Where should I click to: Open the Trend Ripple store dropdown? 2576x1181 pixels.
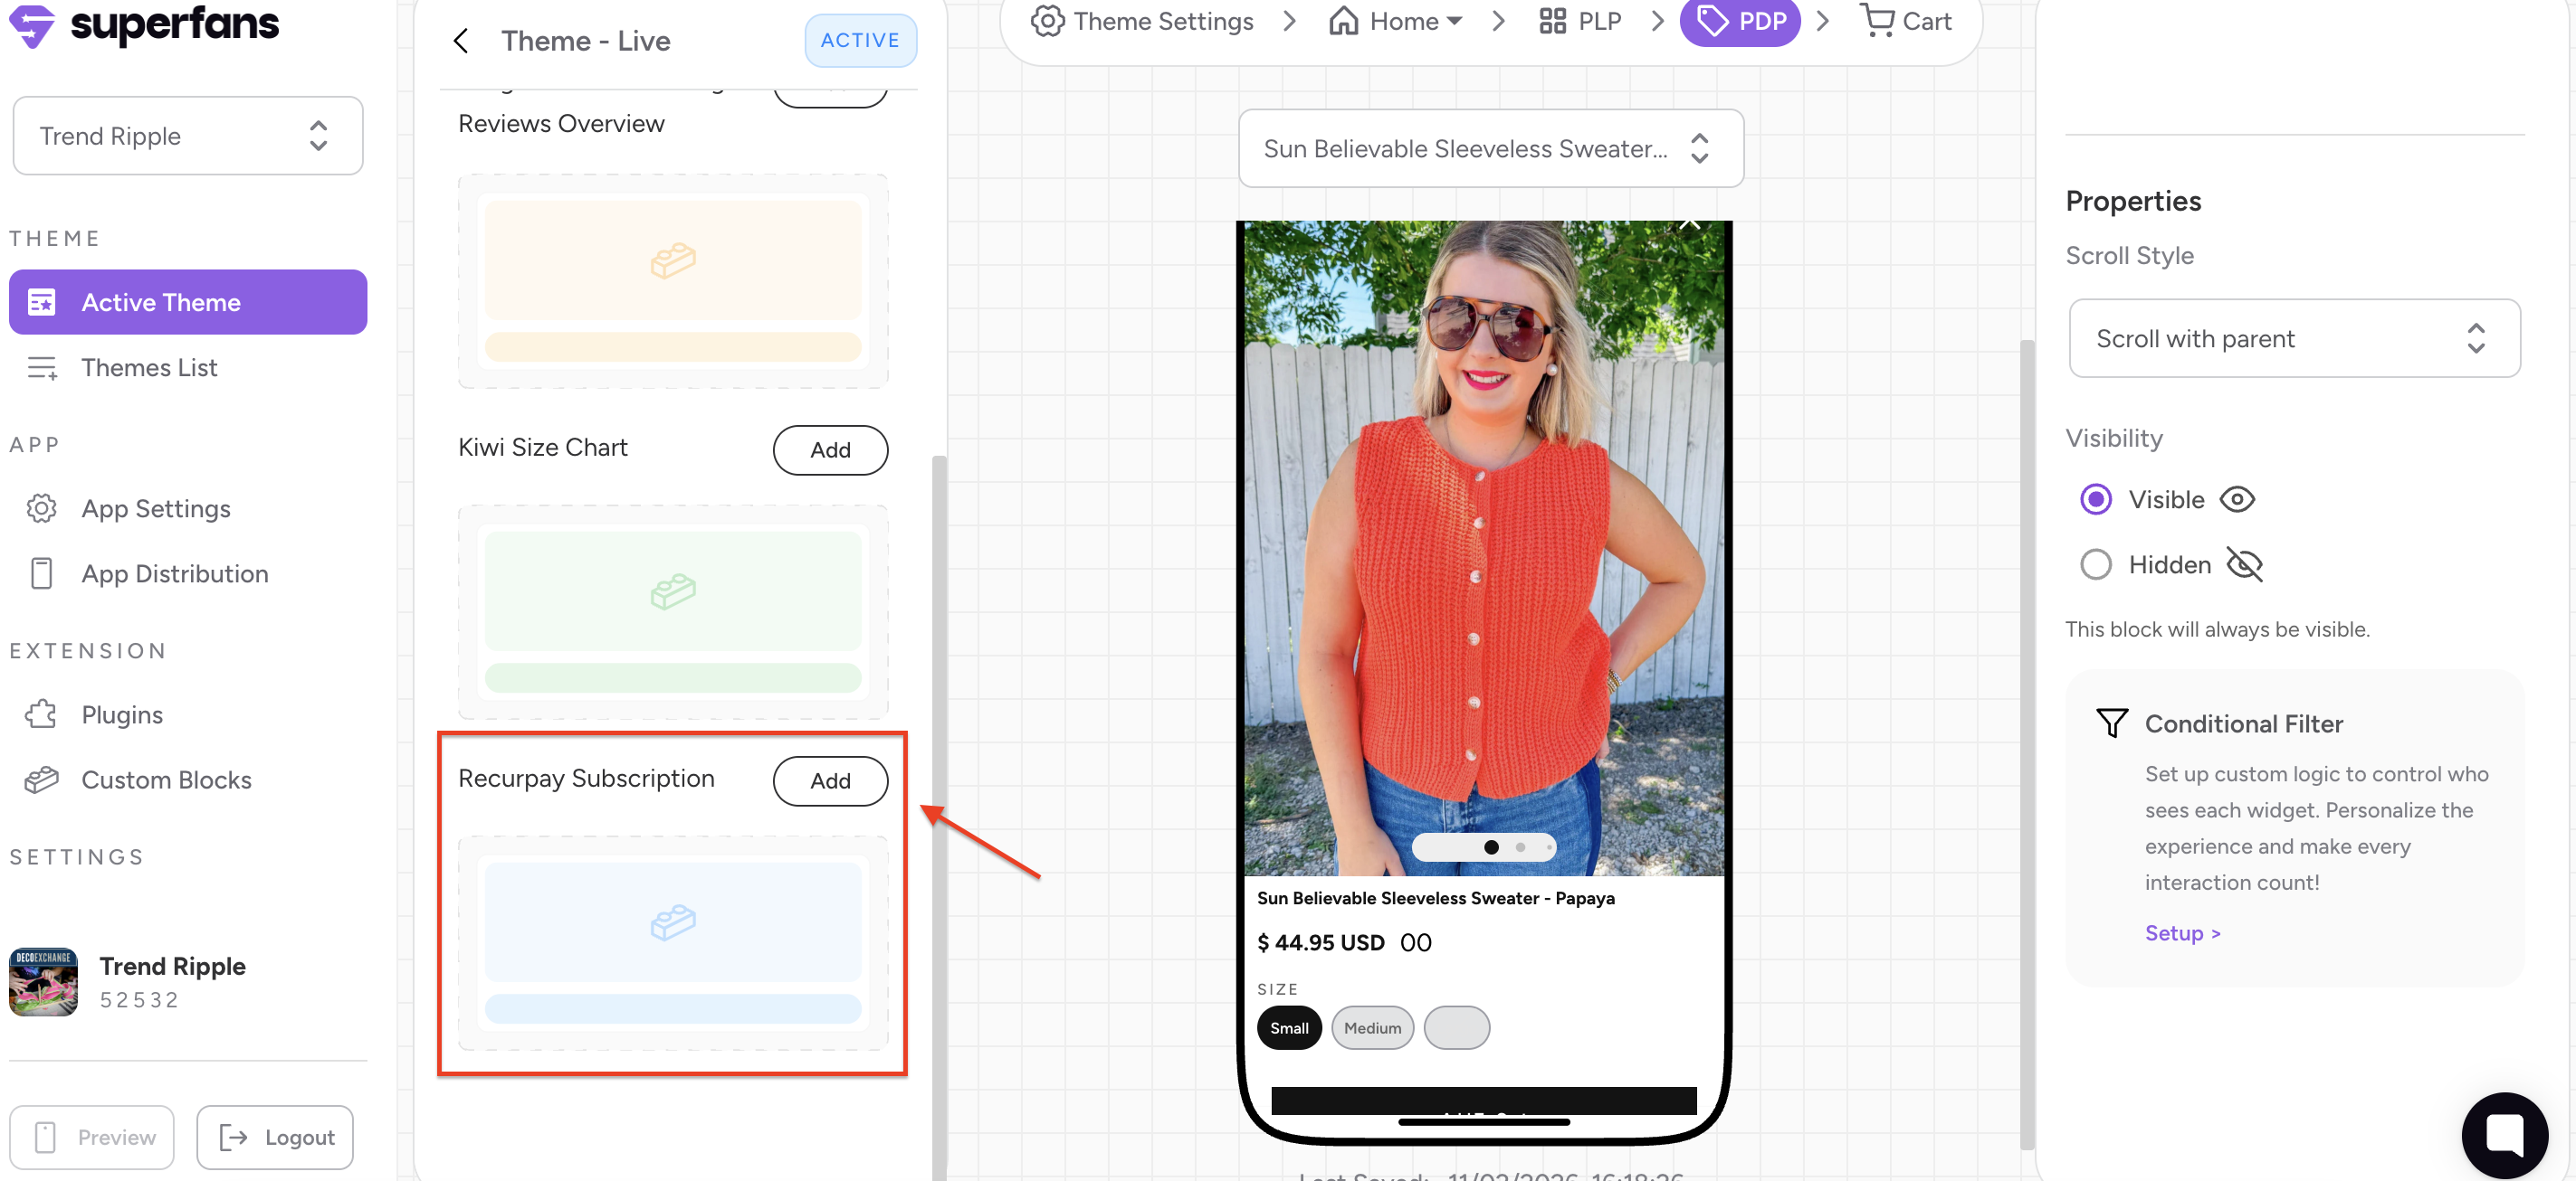(188, 136)
